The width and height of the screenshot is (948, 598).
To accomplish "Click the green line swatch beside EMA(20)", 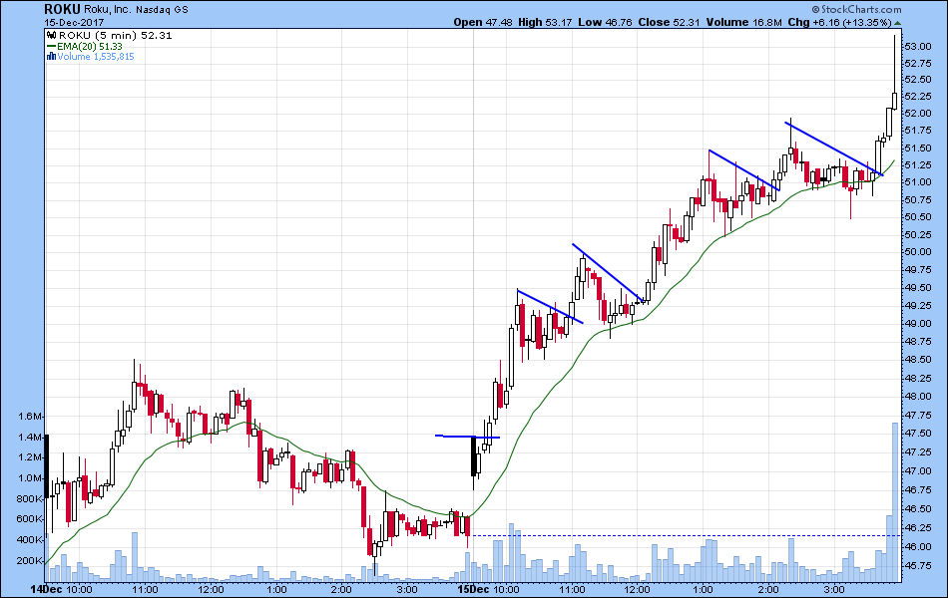I will [x=51, y=47].
